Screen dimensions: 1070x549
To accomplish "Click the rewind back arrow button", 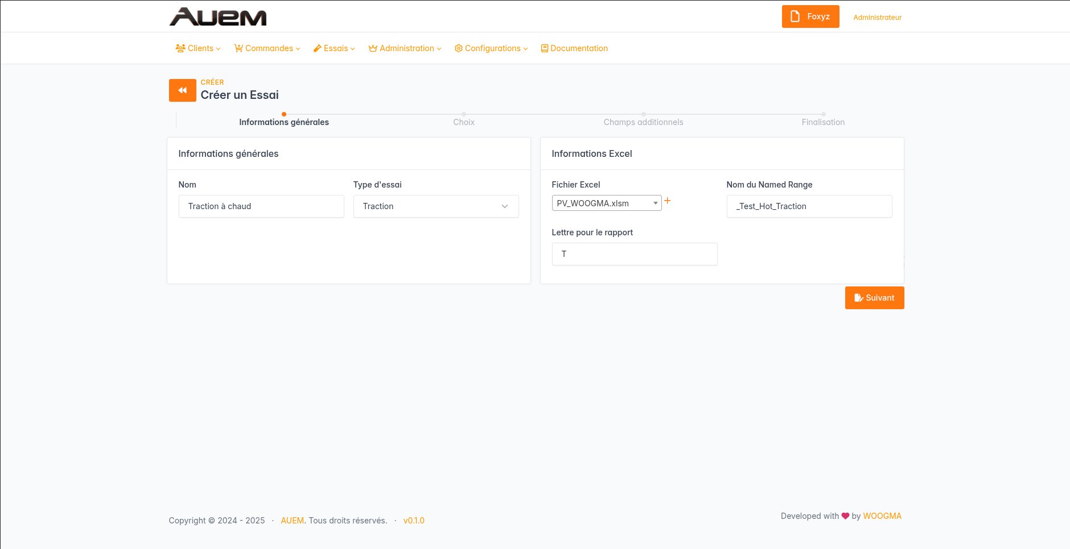I will [182, 90].
